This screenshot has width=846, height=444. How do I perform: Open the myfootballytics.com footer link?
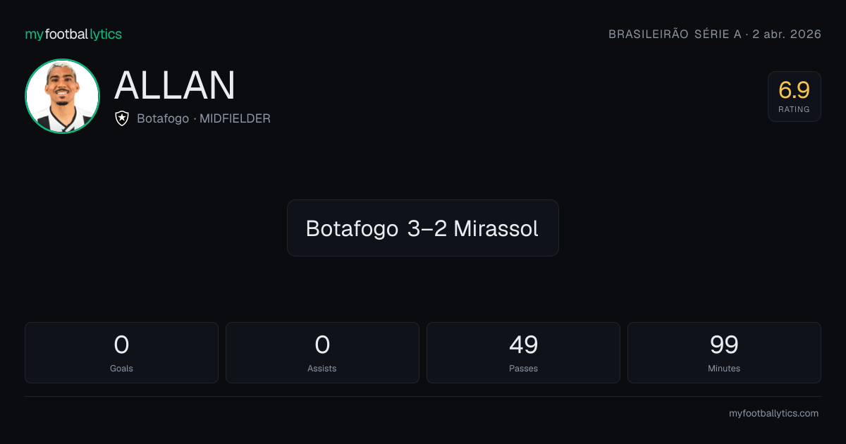pyautogui.click(x=773, y=414)
